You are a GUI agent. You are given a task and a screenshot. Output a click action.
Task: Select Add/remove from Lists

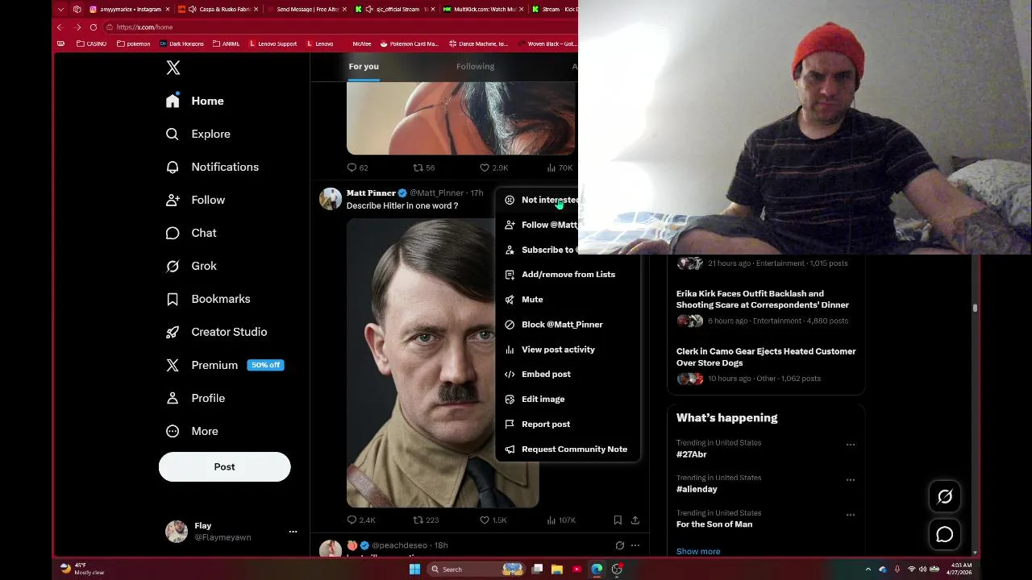(x=568, y=275)
